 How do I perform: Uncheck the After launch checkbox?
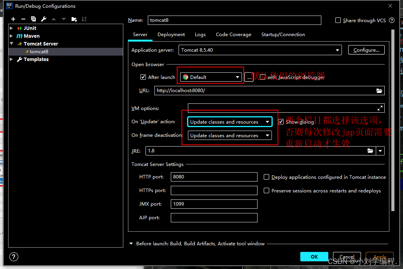coord(143,77)
